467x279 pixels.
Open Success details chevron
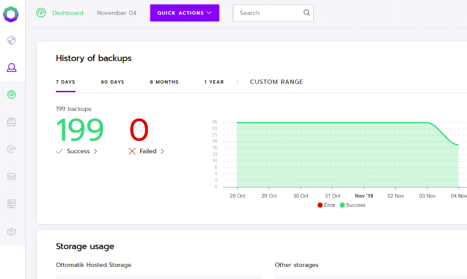[95, 151]
